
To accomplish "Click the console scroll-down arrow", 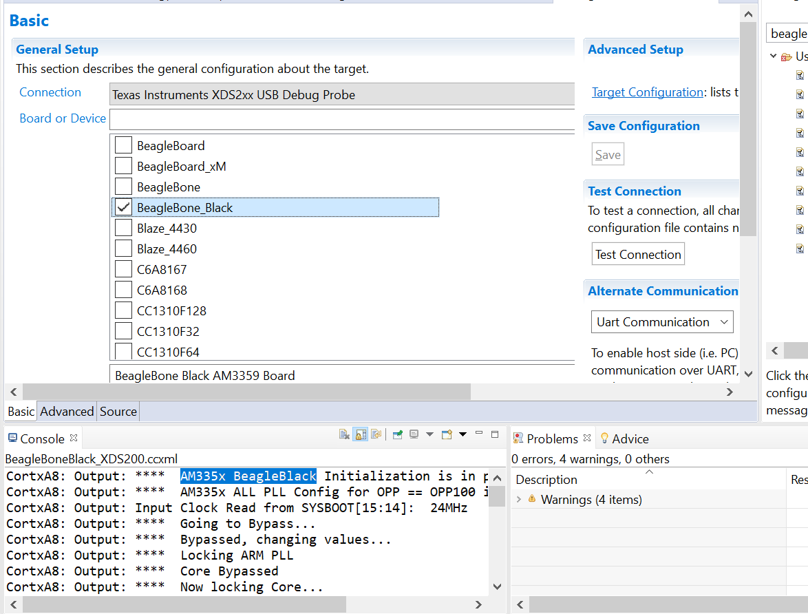I will pos(497,586).
